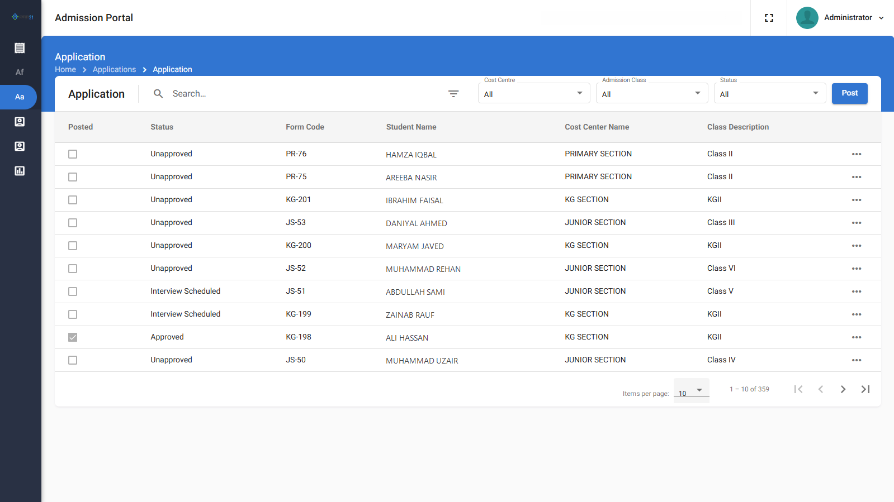Click the '1 – 10 of 359' range label
This screenshot has height=502, width=894.
749,389
